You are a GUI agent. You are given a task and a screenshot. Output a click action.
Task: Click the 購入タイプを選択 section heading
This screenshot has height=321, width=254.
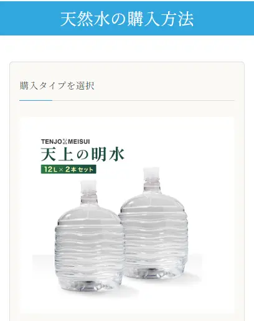click(57, 86)
